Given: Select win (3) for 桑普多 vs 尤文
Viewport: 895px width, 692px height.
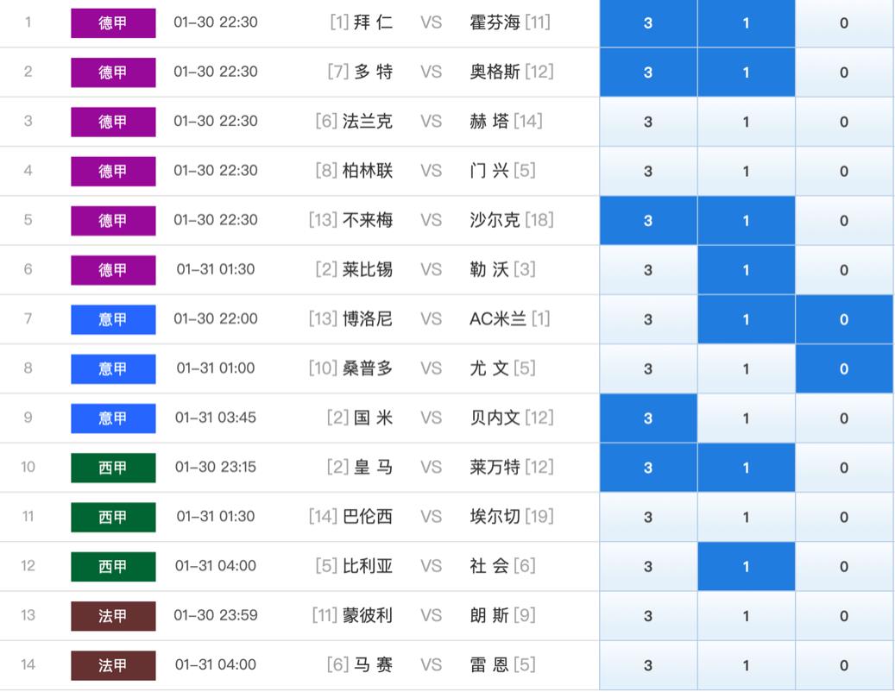Looking at the screenshot, I should (x=648, y=369).
